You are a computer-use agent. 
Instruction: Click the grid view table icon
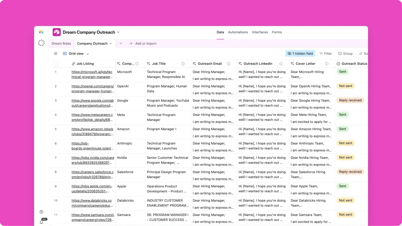pyautogui.click(x=65, y=53)
